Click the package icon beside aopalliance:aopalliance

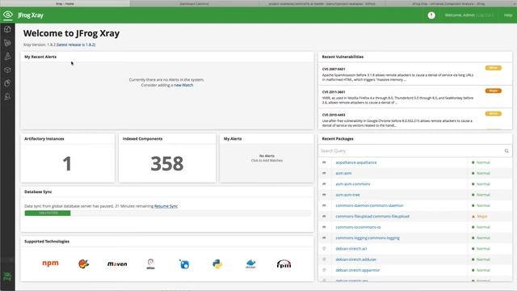click(324, 162)
